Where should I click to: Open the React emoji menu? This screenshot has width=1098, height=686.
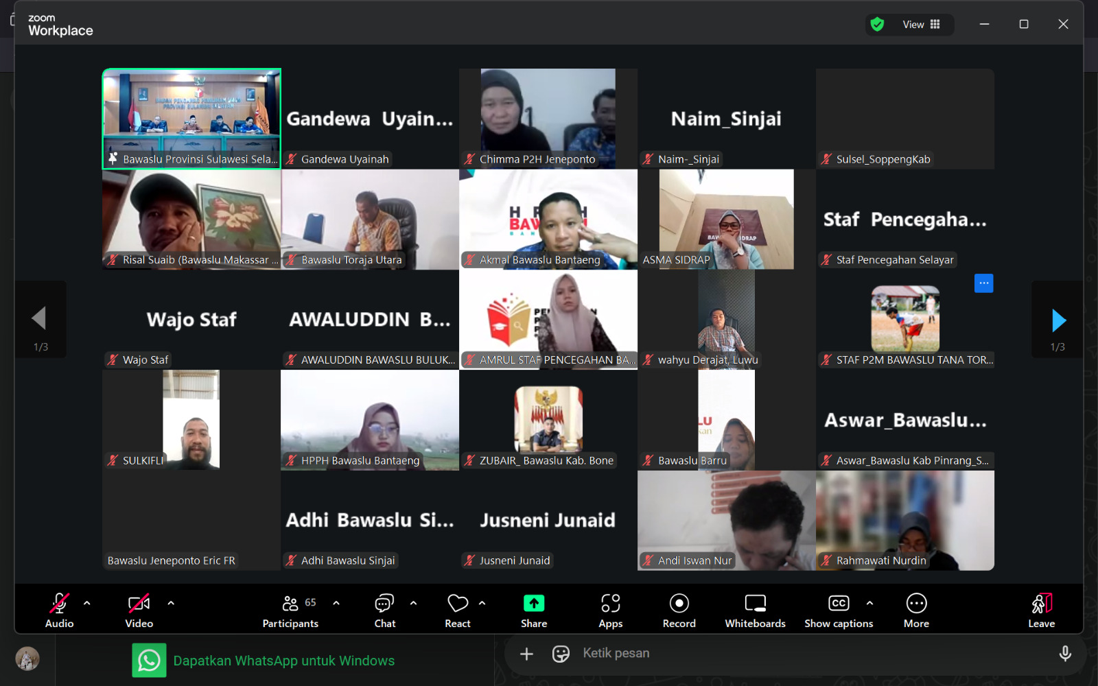[x=457, y=610]
